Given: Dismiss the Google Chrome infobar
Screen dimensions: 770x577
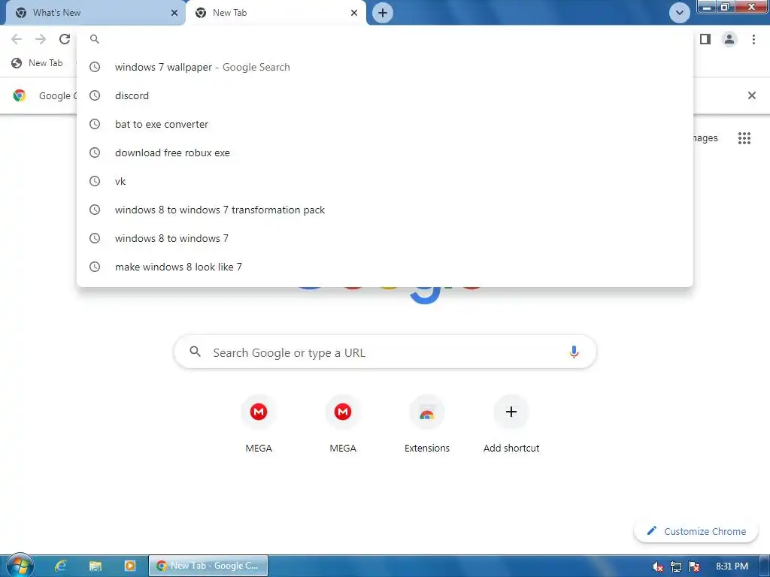Looking at the screenshot, I should coord(751,95).
